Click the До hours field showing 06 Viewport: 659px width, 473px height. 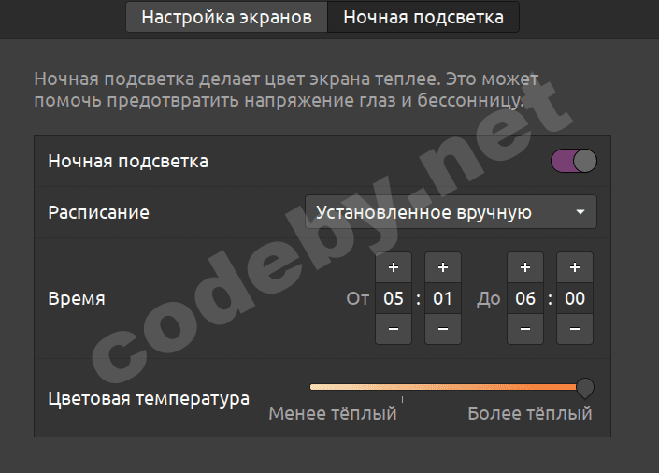pyautogui.click(x=525, y=298)
